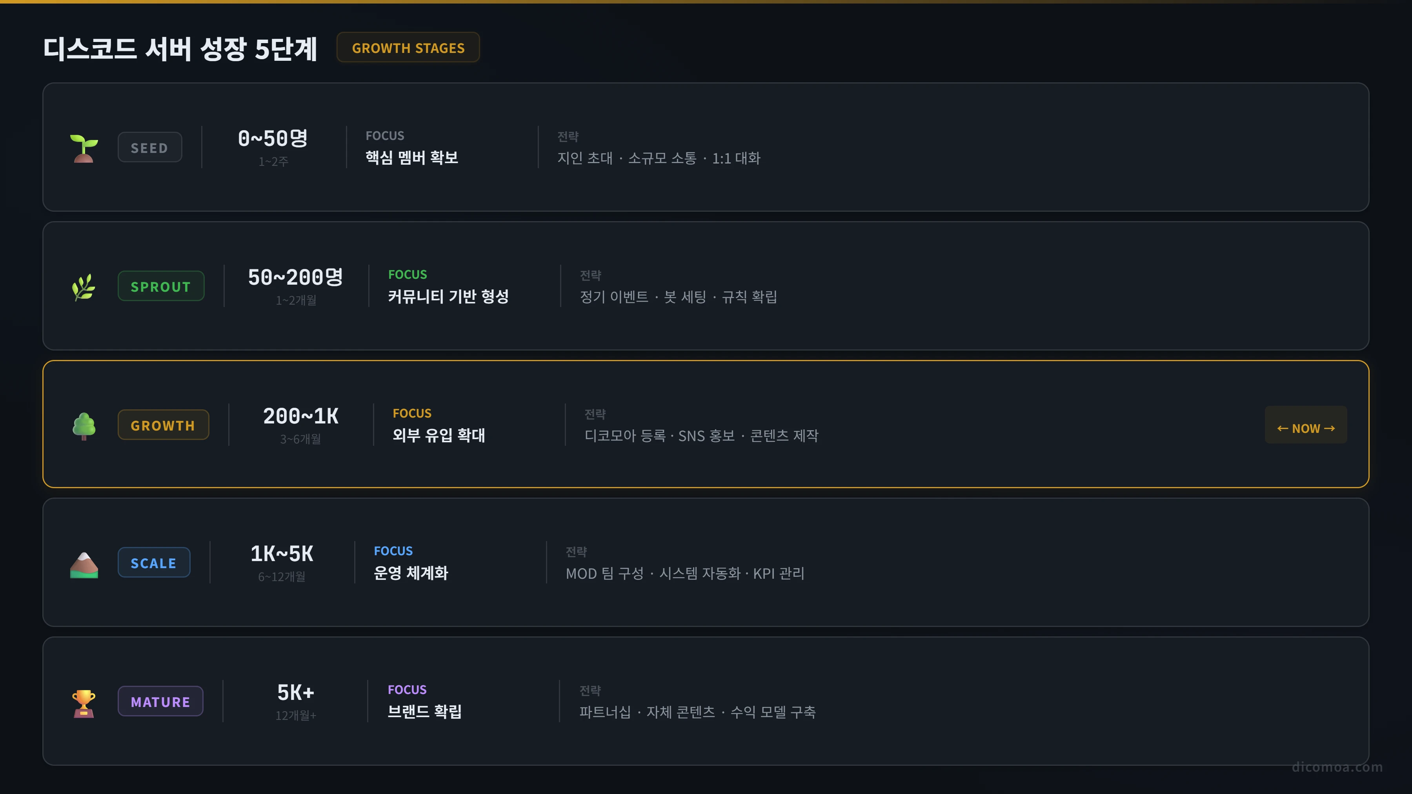This screenshot has width=1412, height=794.
Task: Click the seedling icon in the SEED row
Action: 84,149
